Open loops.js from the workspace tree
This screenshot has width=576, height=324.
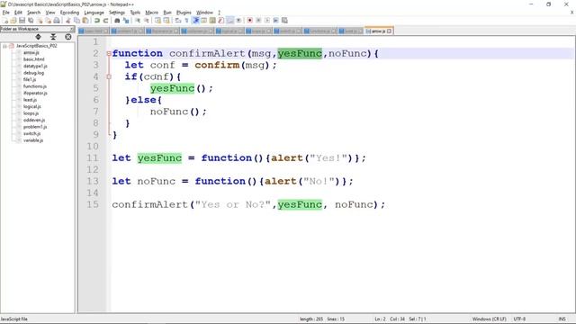(x=31, y=113)
